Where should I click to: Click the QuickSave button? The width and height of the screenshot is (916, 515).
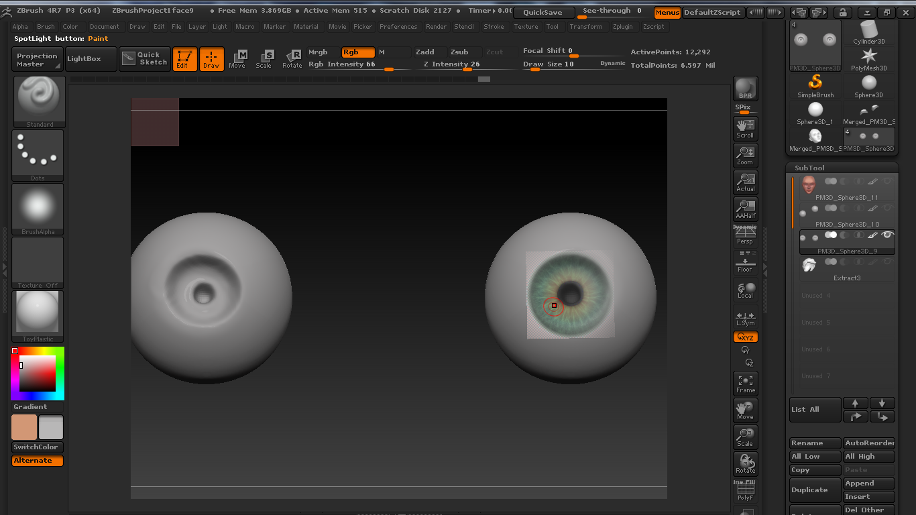point(544,13)
